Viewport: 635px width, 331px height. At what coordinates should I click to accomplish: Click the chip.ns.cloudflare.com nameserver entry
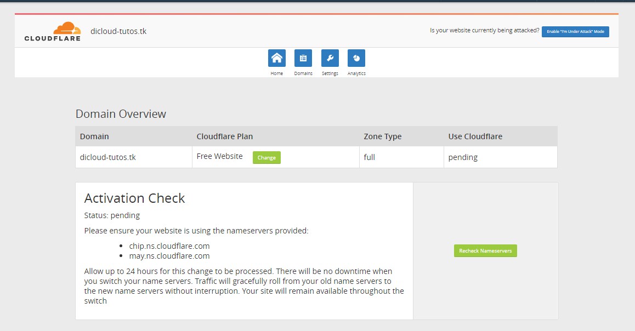point(169,246)
